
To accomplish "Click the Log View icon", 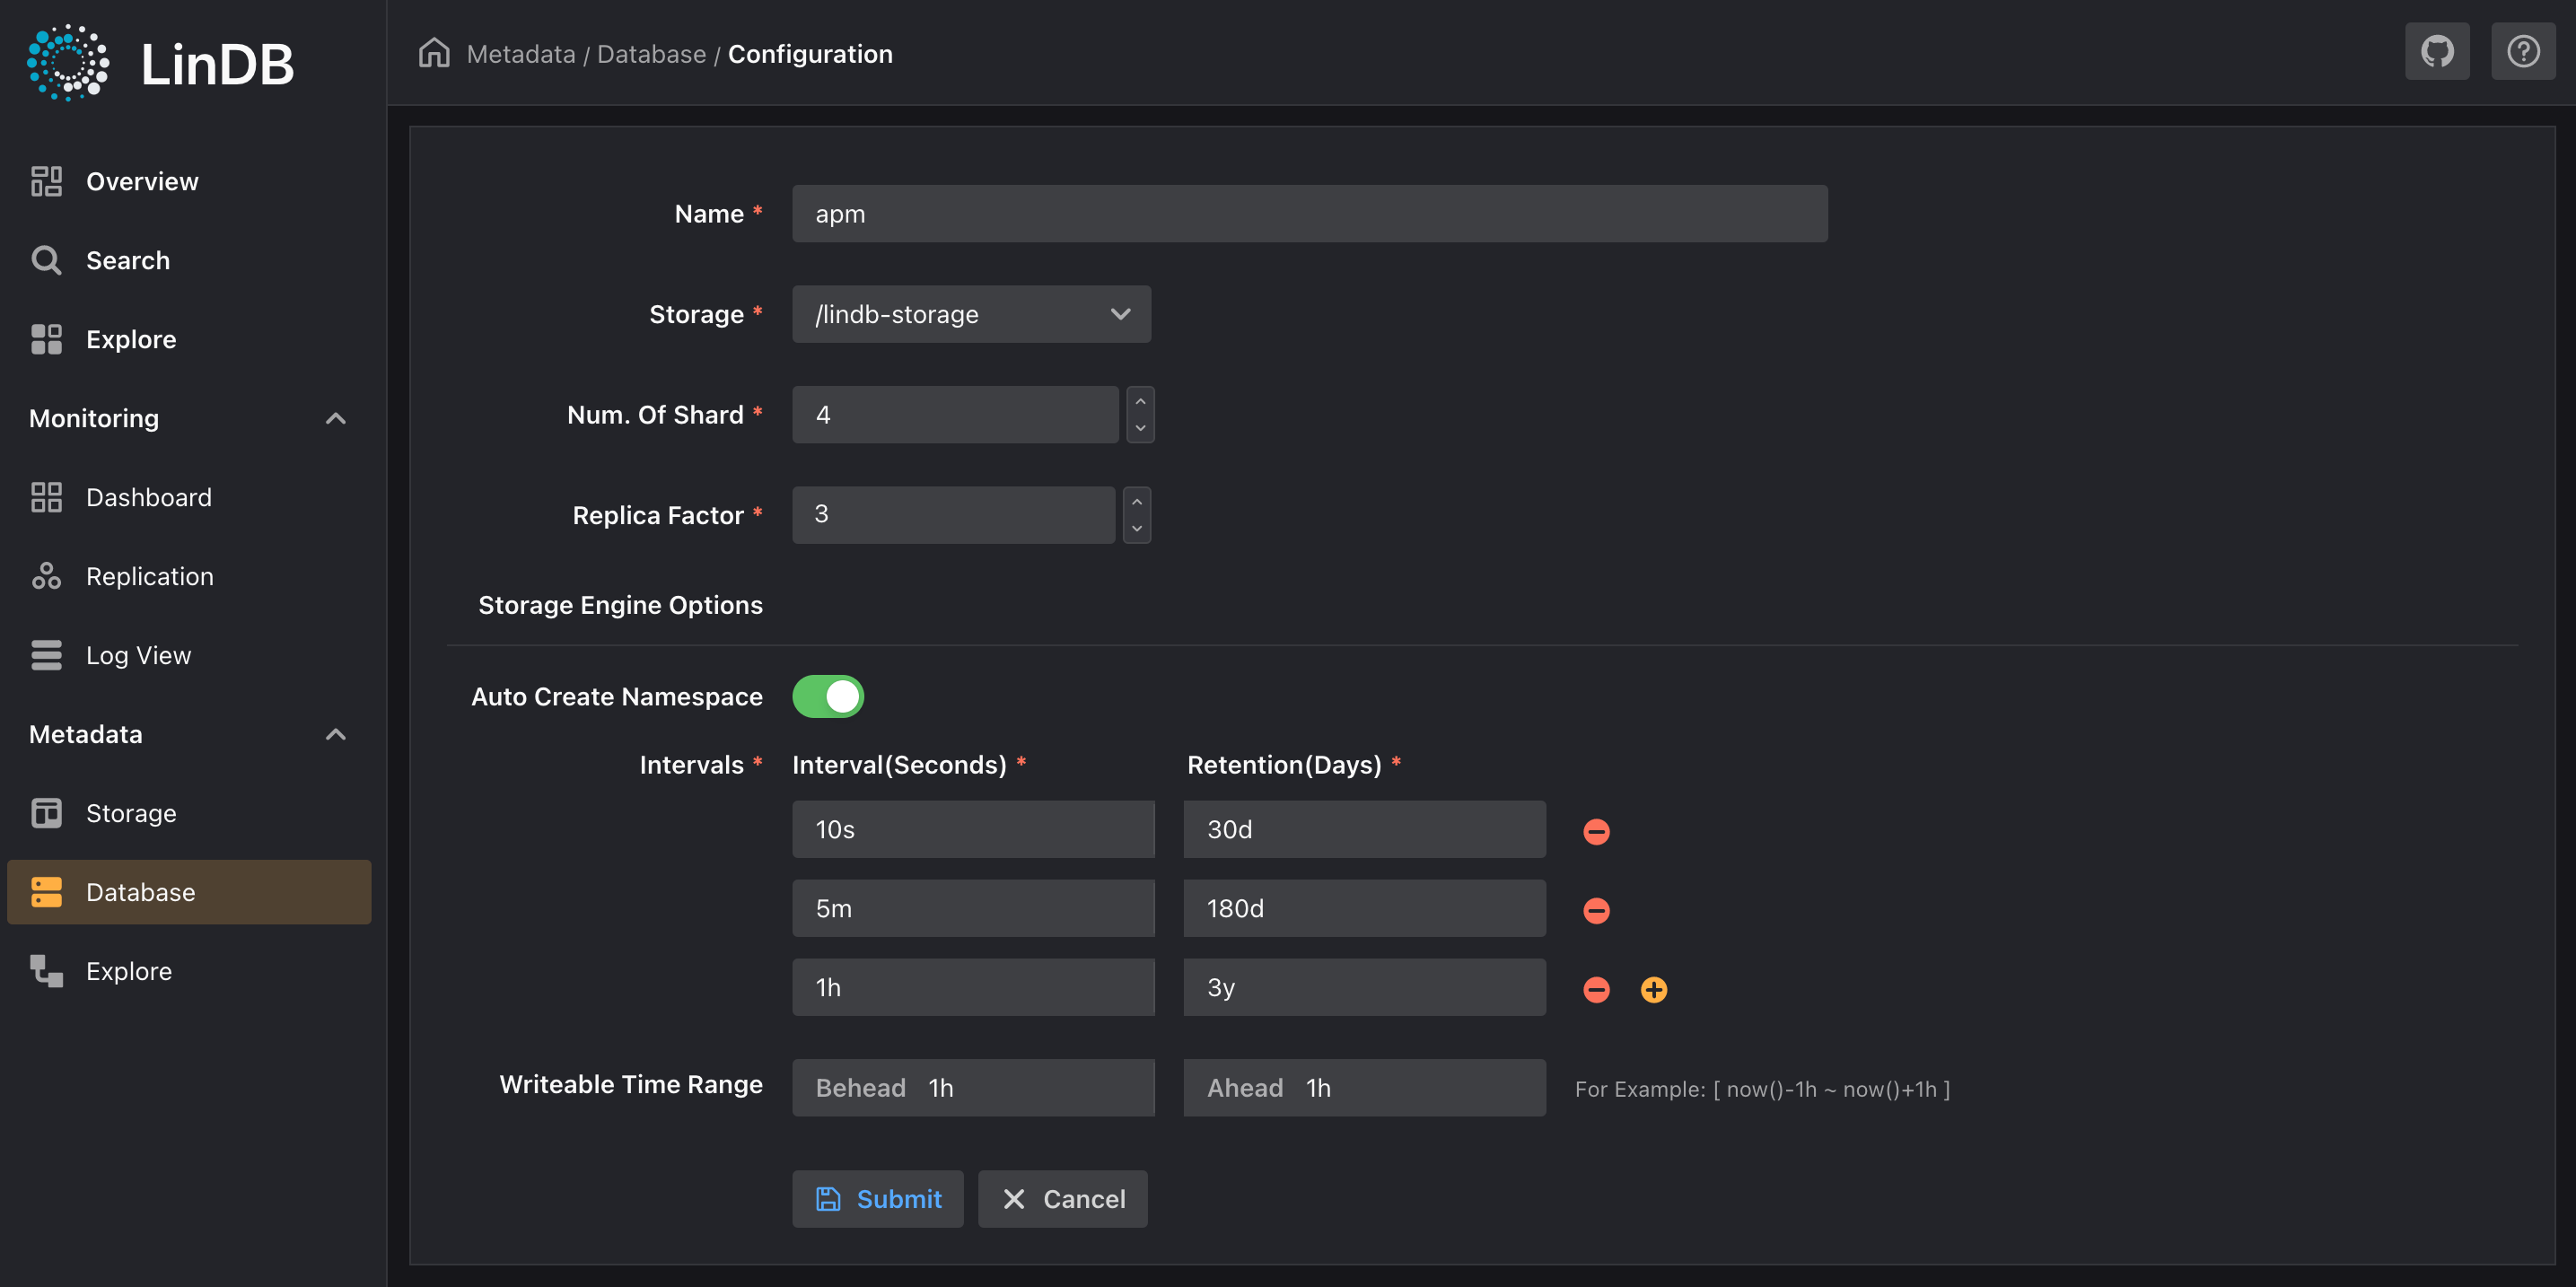I will point(46,655).
